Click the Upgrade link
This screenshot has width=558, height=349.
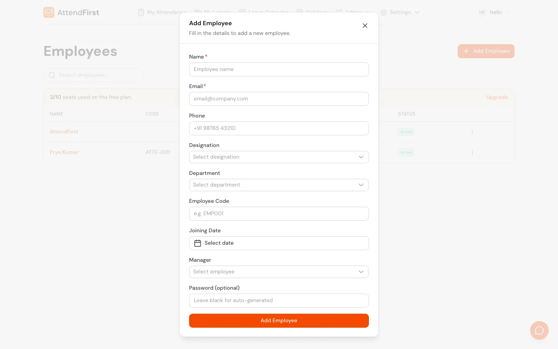click(x=497, y=97)
